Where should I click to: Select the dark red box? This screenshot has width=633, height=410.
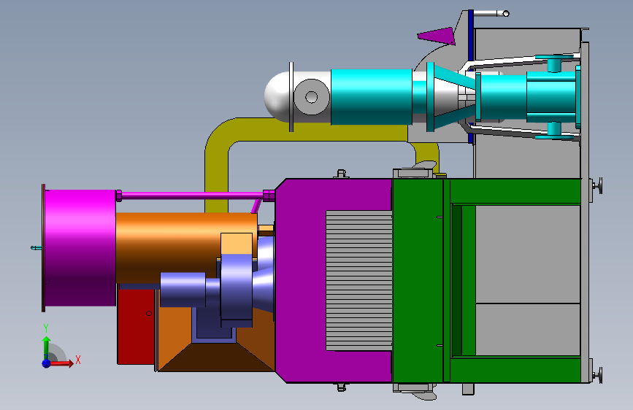tap(136, 327)
